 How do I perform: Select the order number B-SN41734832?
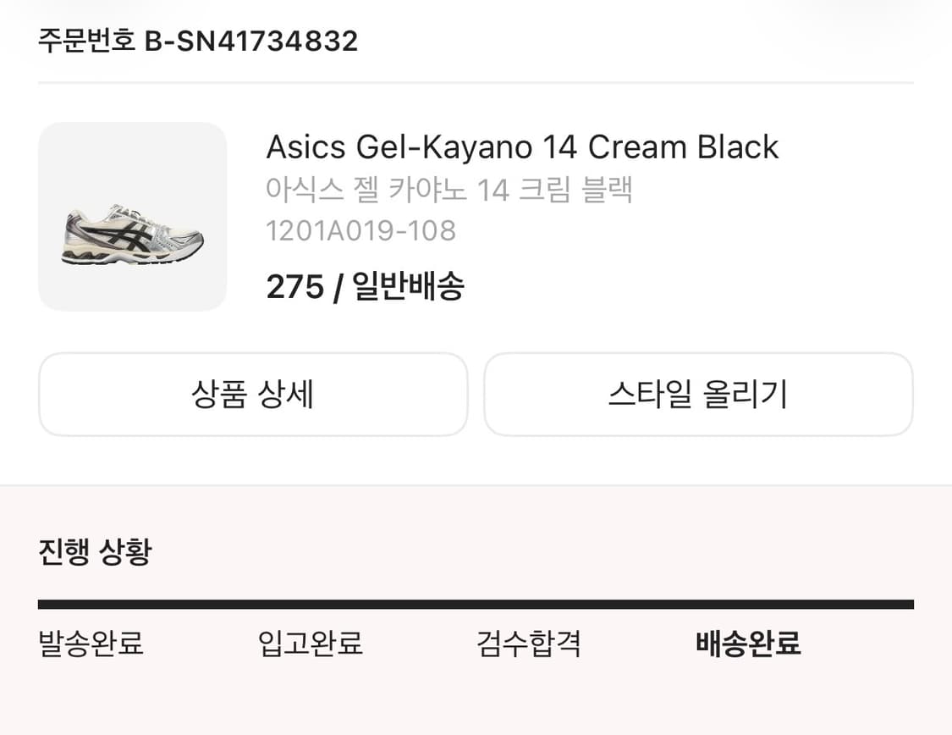click(251, 41)
